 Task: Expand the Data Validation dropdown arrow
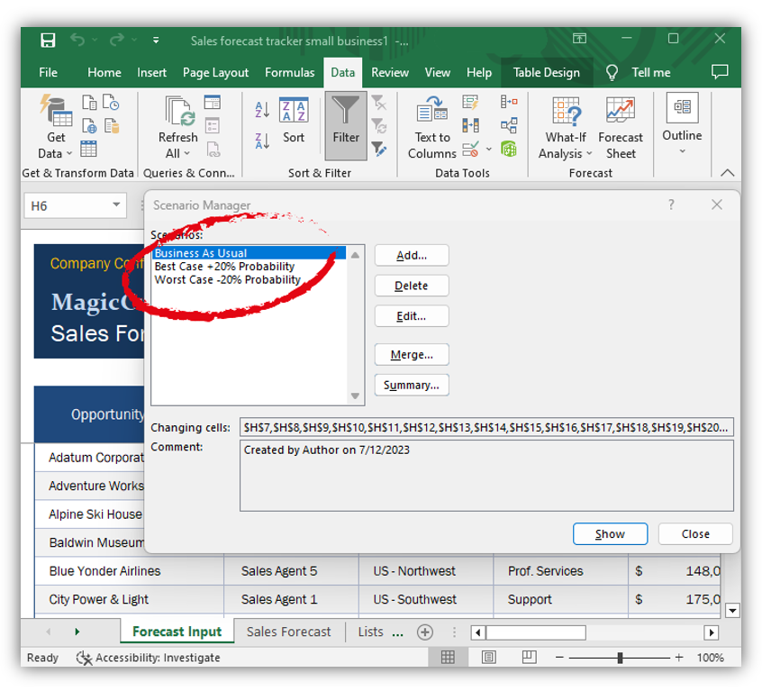[x=488, y=149]
